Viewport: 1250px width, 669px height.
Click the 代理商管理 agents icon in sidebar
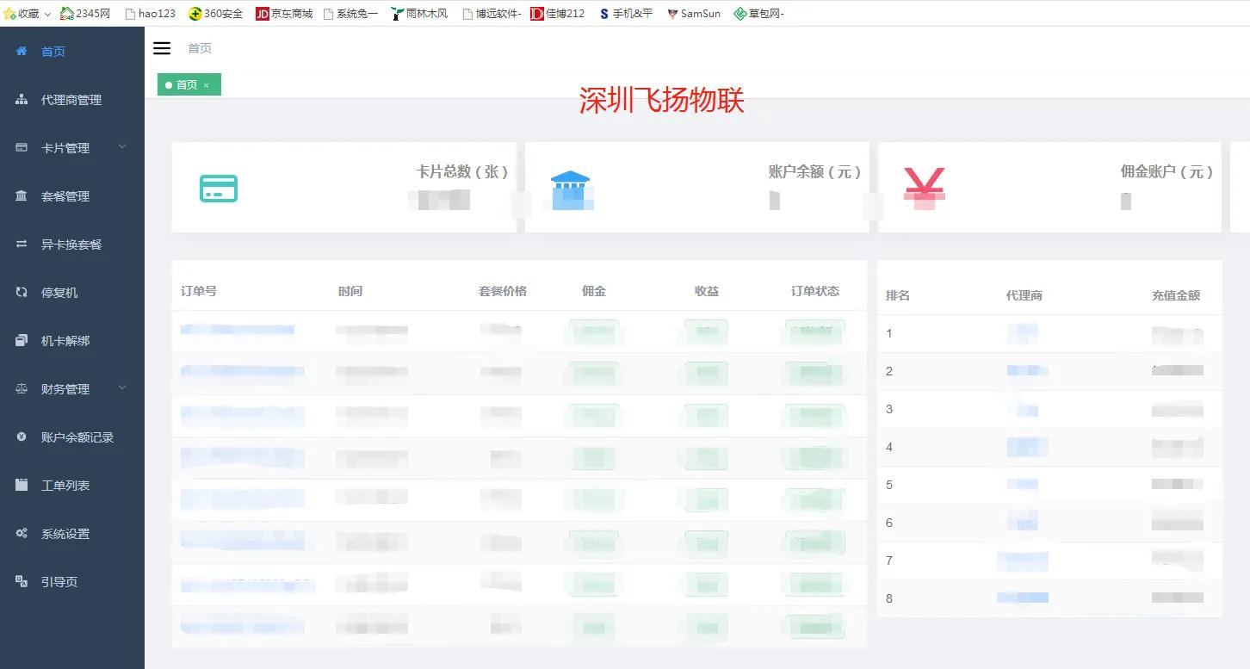(x=21, y=99)
